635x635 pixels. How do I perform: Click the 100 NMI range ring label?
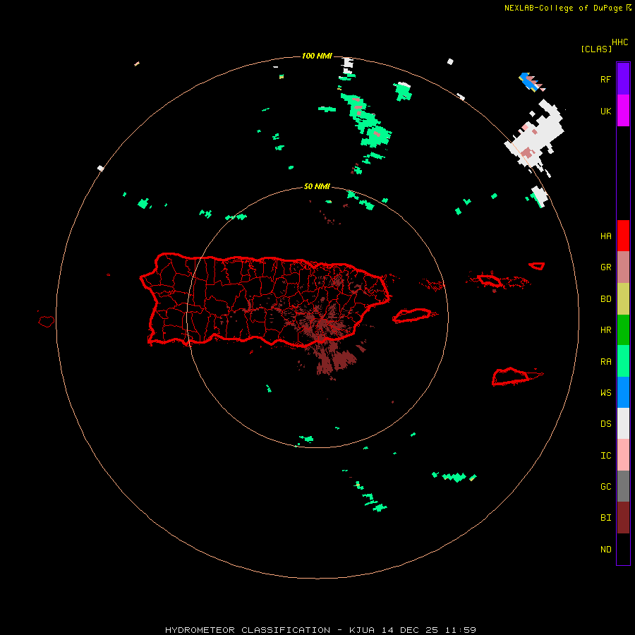(x=317, y=56)
